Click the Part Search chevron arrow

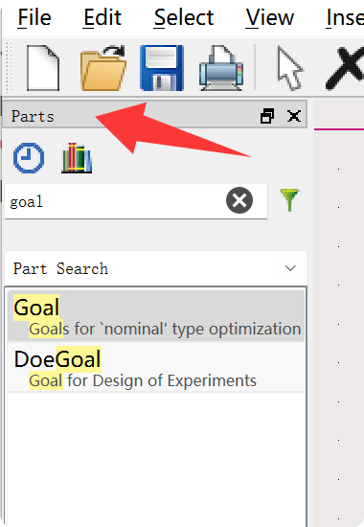click(290, 268)
